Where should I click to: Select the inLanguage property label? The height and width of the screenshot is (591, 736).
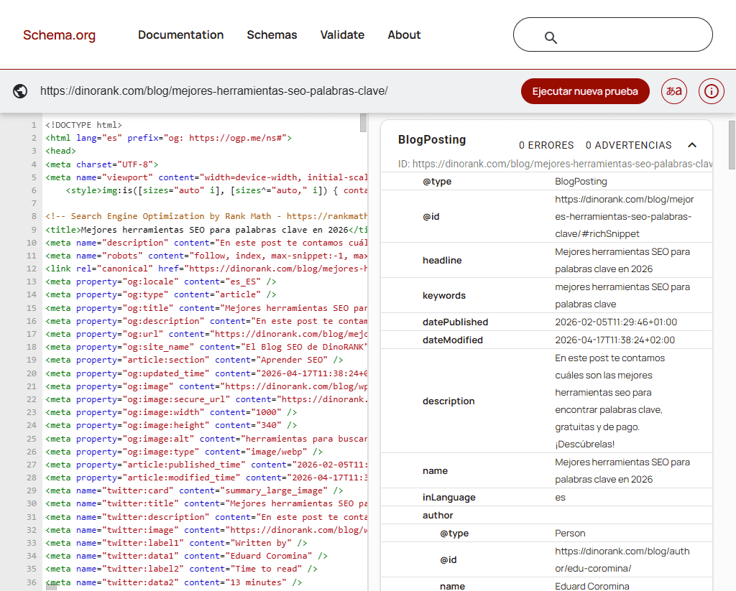pyautogui.click(x=449, y=498)
